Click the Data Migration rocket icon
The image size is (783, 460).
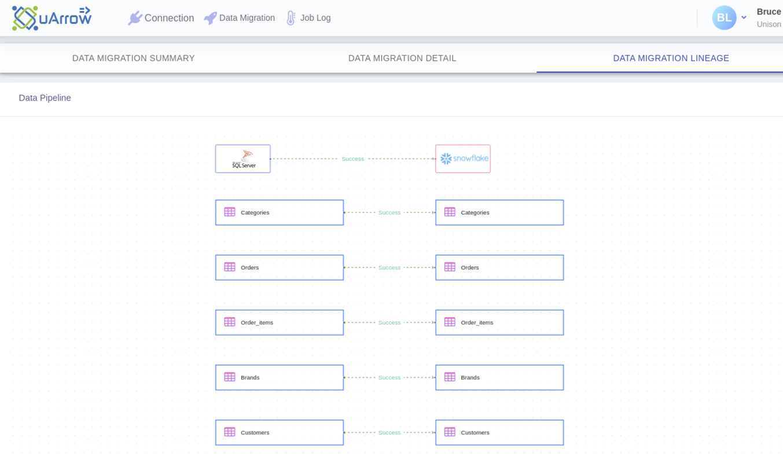pyautogui.click(x=210, y=18)
